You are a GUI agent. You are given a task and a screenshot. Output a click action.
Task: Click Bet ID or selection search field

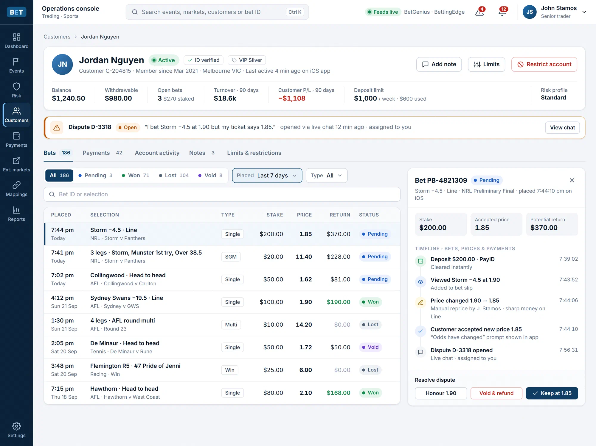222,194
